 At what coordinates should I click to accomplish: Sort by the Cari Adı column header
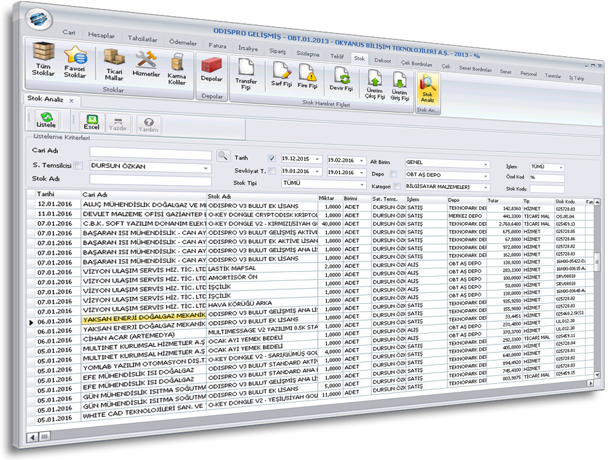point(143,195)
